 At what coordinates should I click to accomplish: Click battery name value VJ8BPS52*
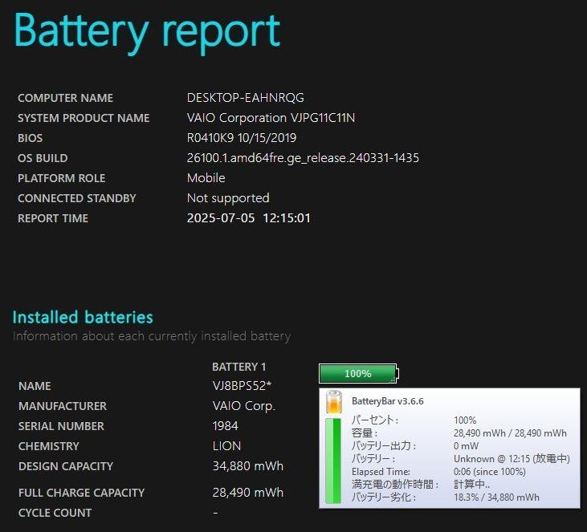click(x=242, y=386)
